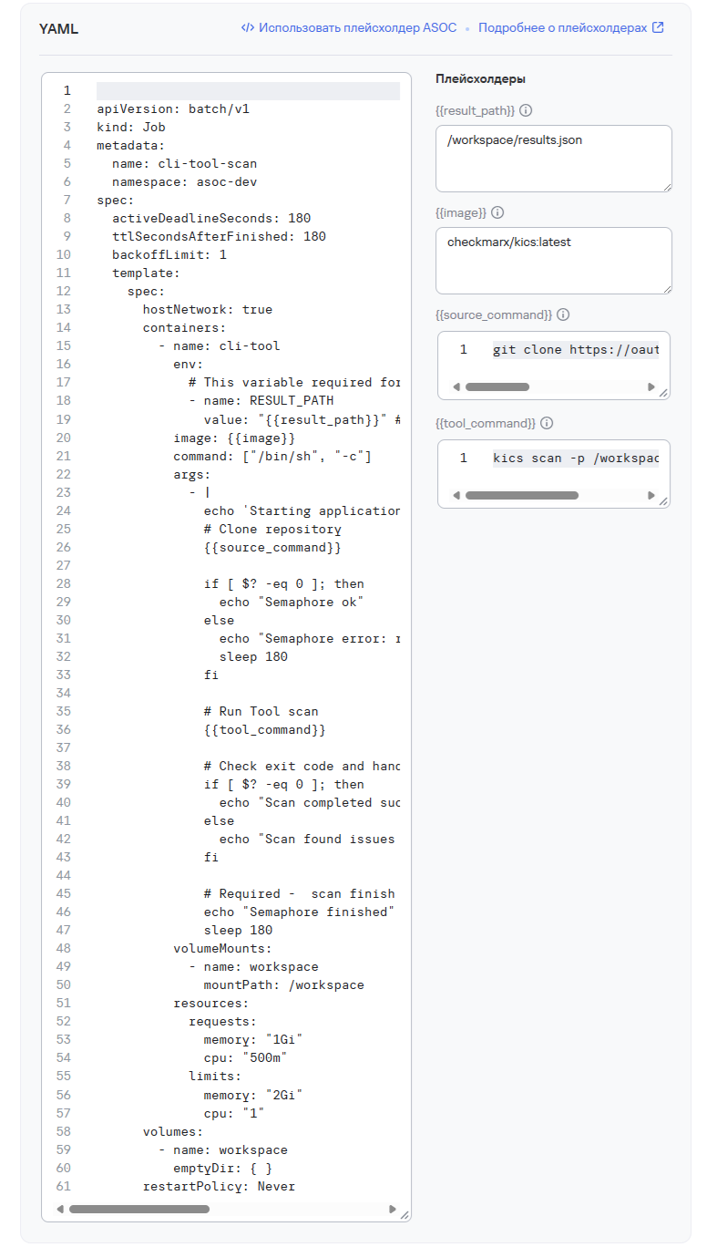Click the kics scan command line
This screenshot has height=1247, width=727.
coord(575,459)
